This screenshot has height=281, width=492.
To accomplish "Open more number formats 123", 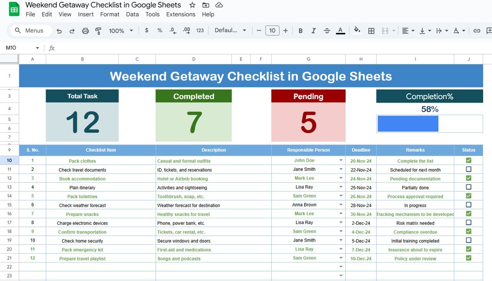I will [x=200, y=30].
